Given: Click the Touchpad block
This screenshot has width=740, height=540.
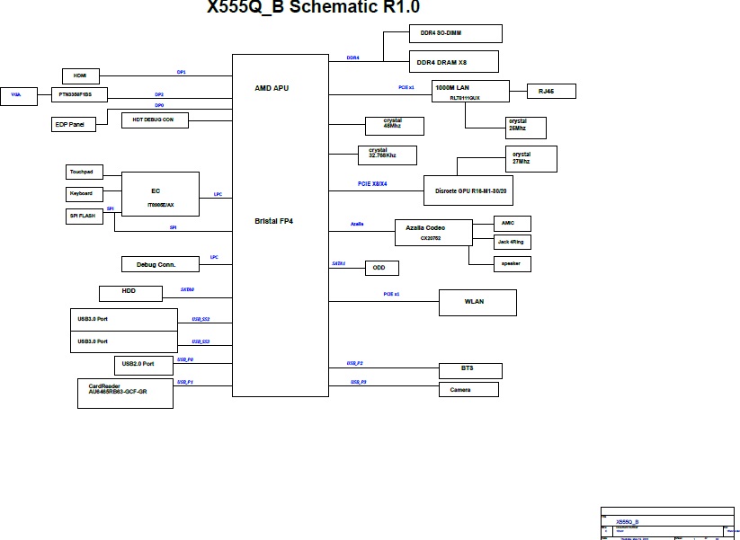Looking at the screenshot, I should [85, 172].
